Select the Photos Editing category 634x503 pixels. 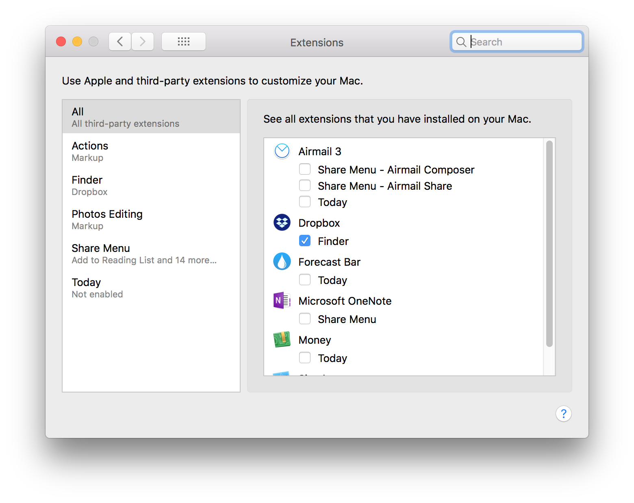click(x=151, y=219)
